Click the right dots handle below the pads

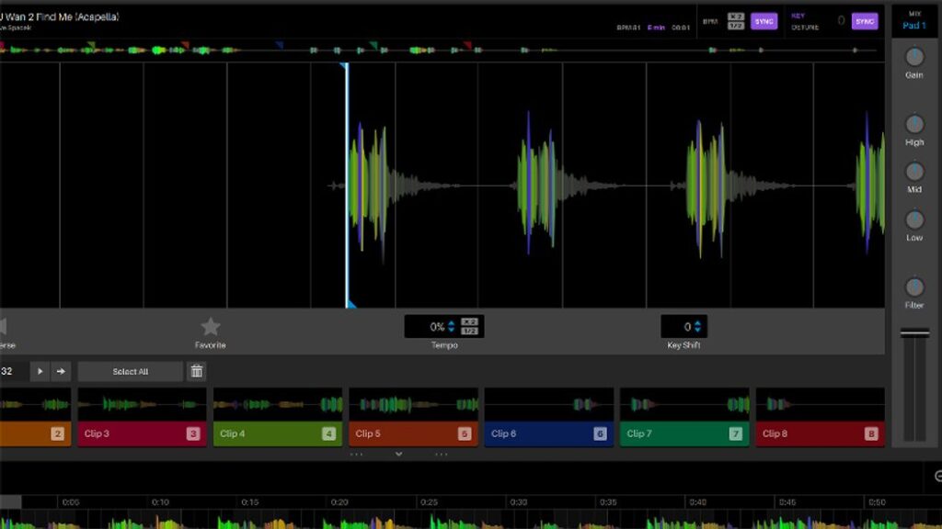tap(441, 455)
